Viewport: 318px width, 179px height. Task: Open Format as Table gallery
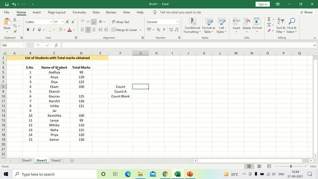click(x=209, y=25)
